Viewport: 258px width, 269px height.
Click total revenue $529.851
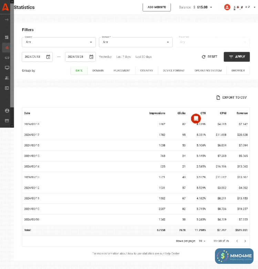pyautogui.click(x=241, y=230)
